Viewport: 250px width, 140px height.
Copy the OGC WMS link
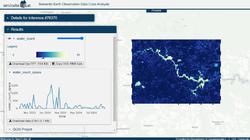[67, 64]
